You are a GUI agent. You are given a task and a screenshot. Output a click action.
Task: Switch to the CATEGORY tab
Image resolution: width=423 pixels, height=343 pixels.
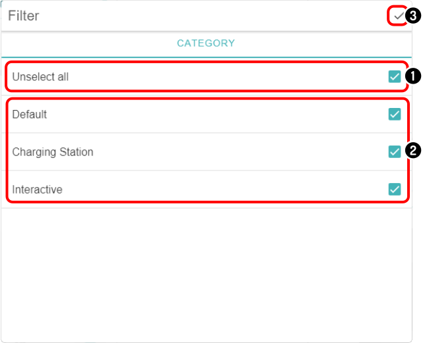tap(206, 43)
